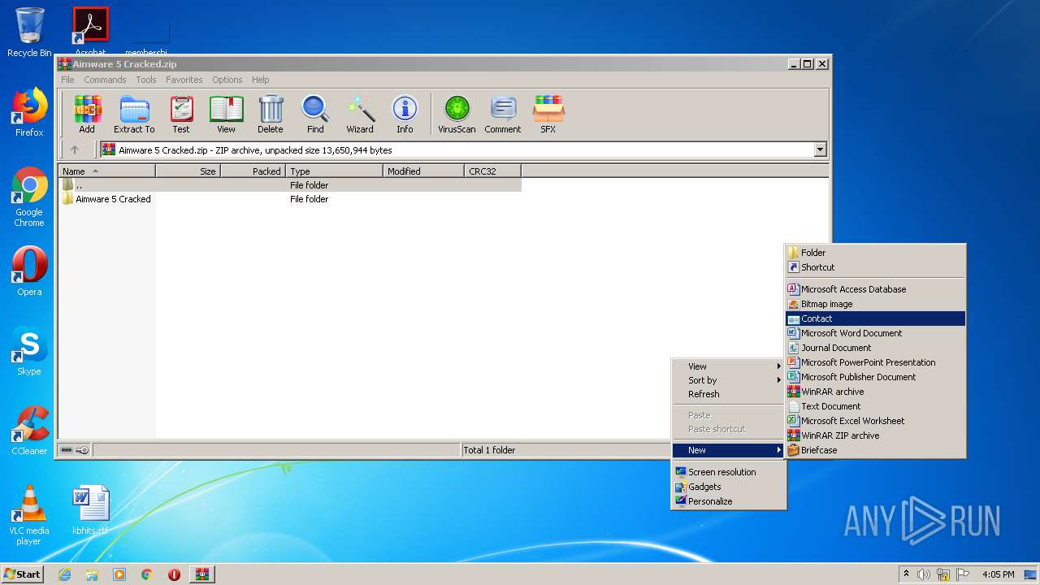Viewport: 1040px width, 585px height.
Task: Open the Favorites menu
Action: pos(184,80)
